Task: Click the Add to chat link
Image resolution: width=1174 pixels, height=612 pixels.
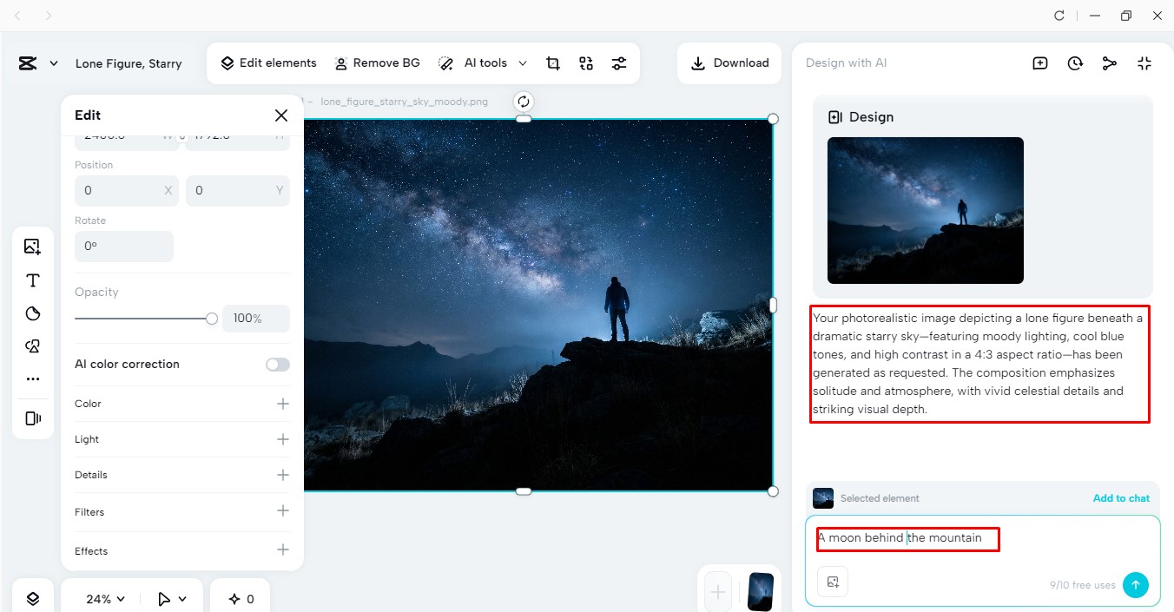Action: [1121, 497]
